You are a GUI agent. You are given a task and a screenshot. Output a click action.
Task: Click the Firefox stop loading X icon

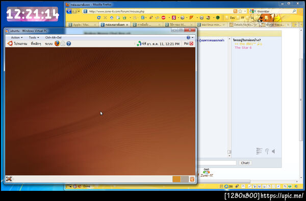point(105,18)
